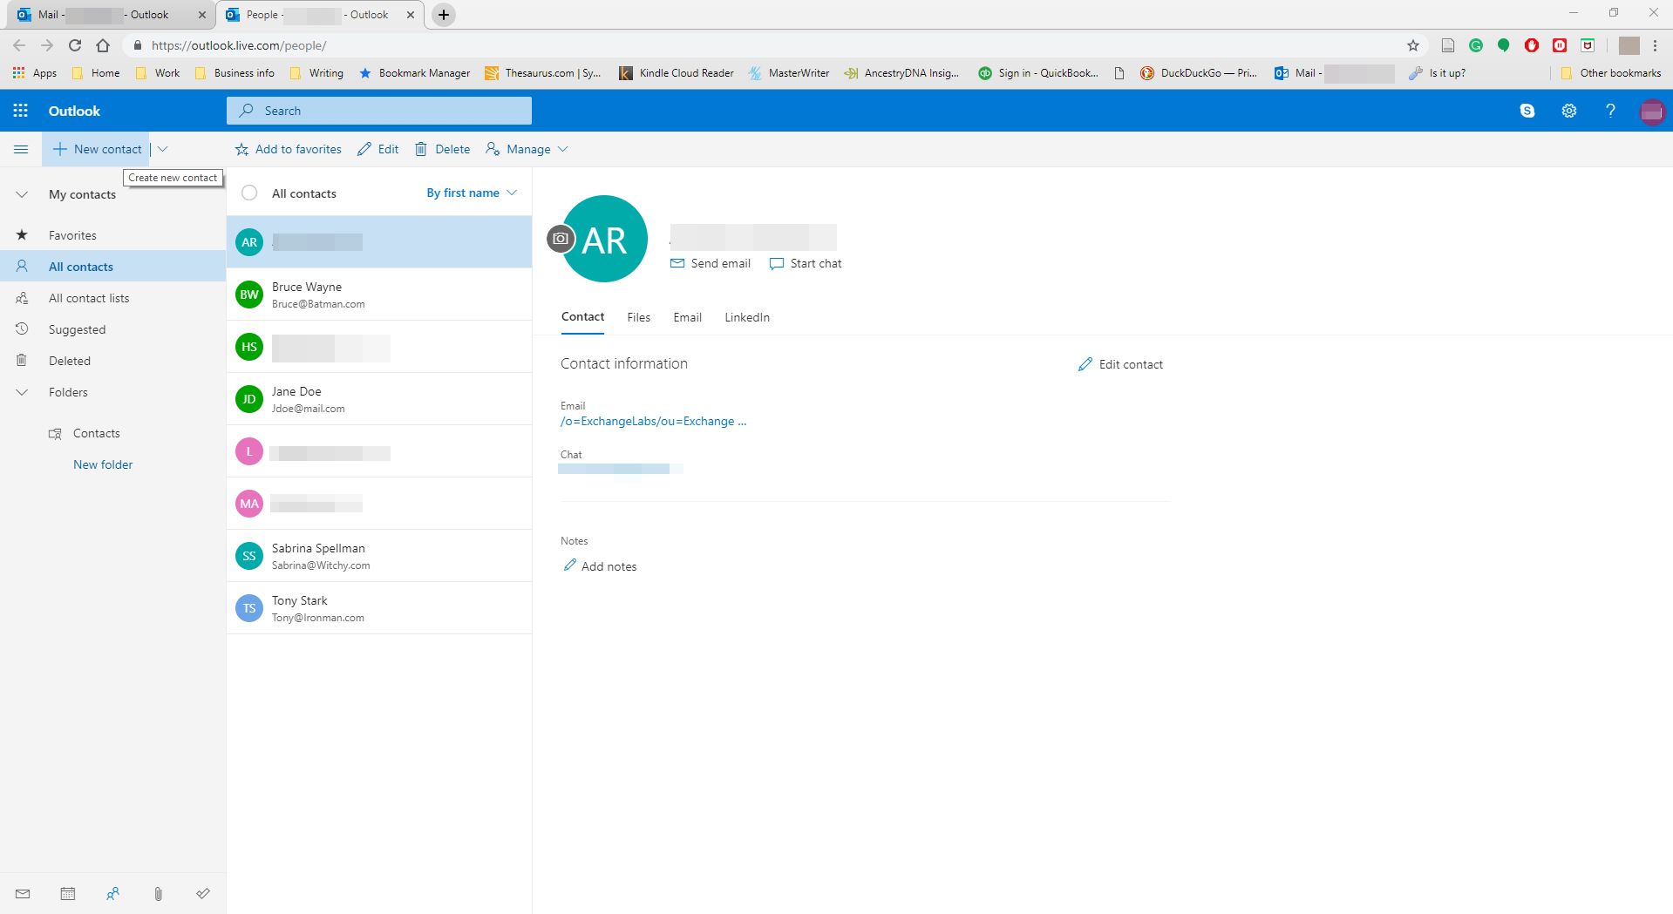1673x914 pixels.
Task: Close the People Outlook browser tab
Action: [x=411, y=15]
